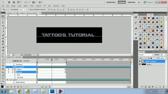The image size is (168, 94).
Task: Go to the first frame
Action: (7, 87)
